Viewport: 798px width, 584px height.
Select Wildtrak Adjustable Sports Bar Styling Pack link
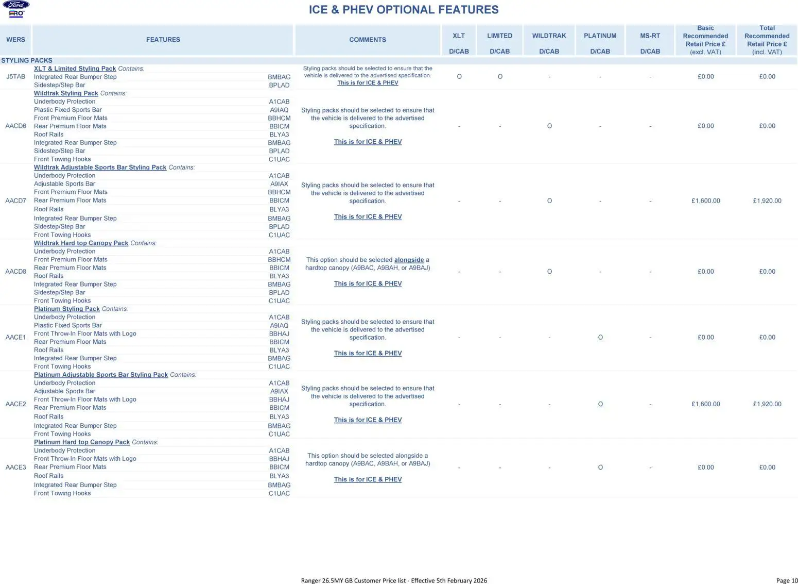100,168
